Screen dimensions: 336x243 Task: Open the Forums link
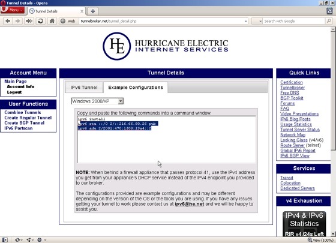pyautogui.click(x=287, y=103)
